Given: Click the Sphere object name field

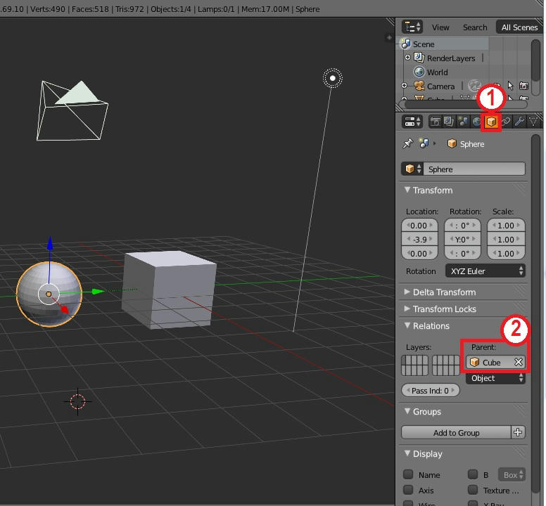Looking at the screenshot, I should (x=474, y=169).
